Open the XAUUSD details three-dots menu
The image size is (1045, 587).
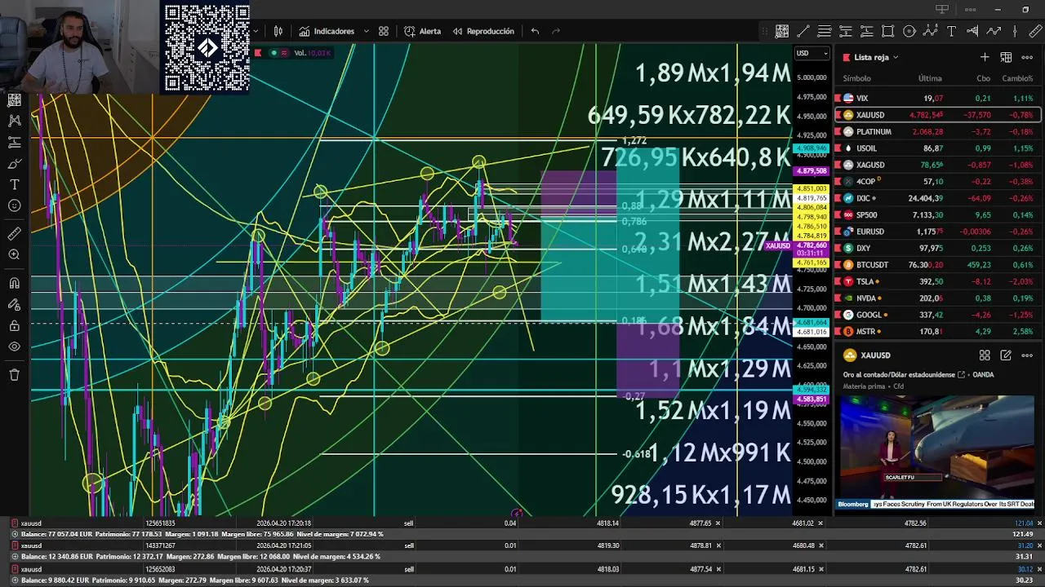(1027, 355)
